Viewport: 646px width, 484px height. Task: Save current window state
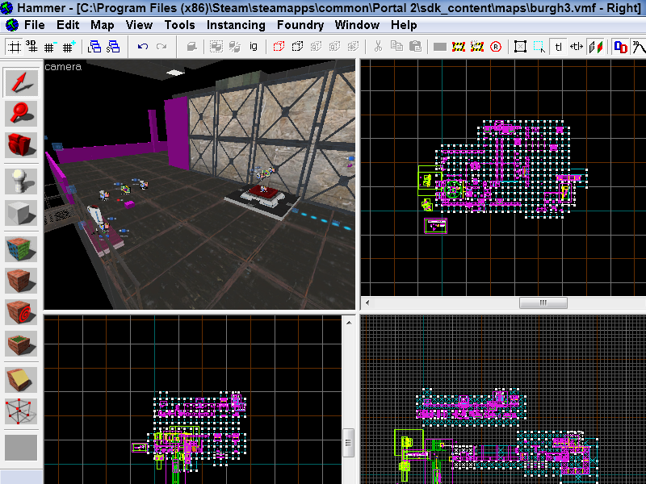[112, 47]
